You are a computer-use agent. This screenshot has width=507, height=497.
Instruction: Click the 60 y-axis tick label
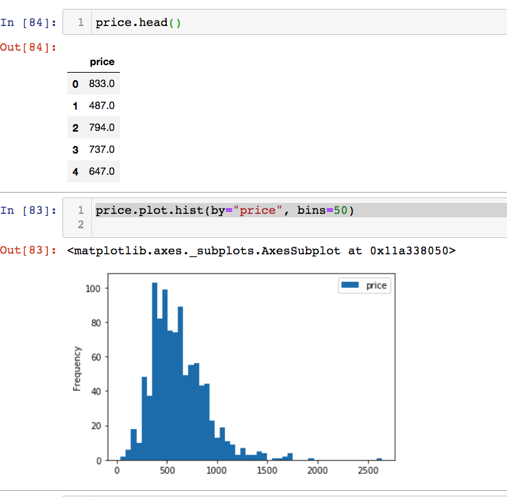click(96, 357)
